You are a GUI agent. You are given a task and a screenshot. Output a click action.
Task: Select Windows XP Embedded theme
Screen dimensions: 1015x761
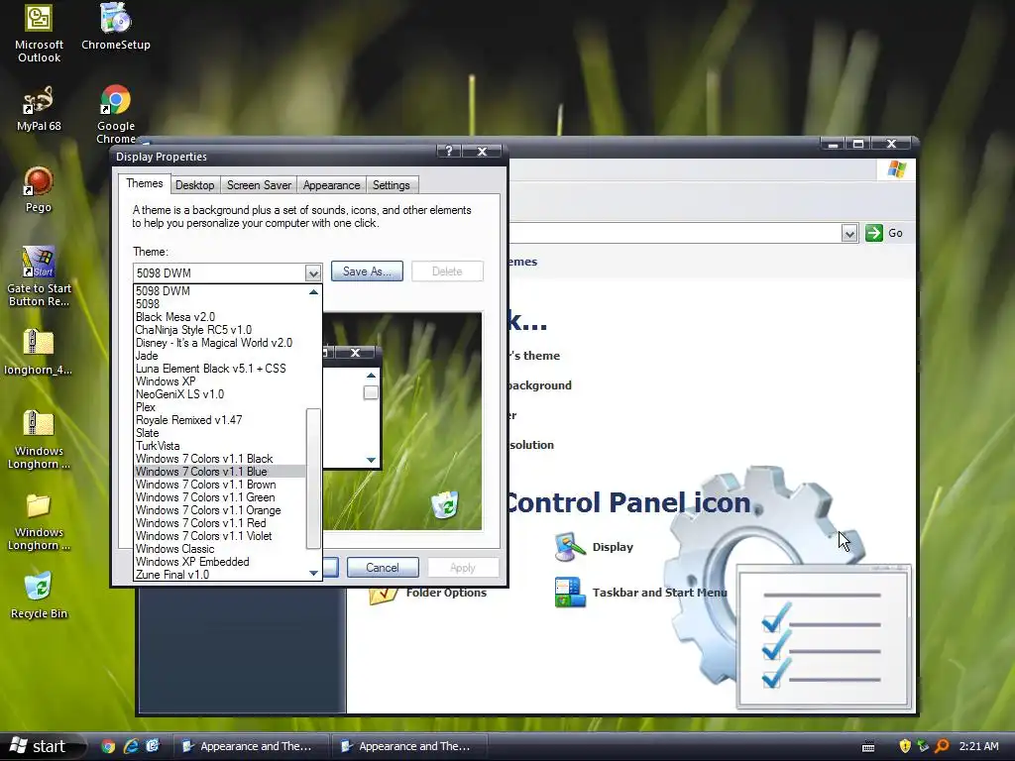[x=220, y=562]
